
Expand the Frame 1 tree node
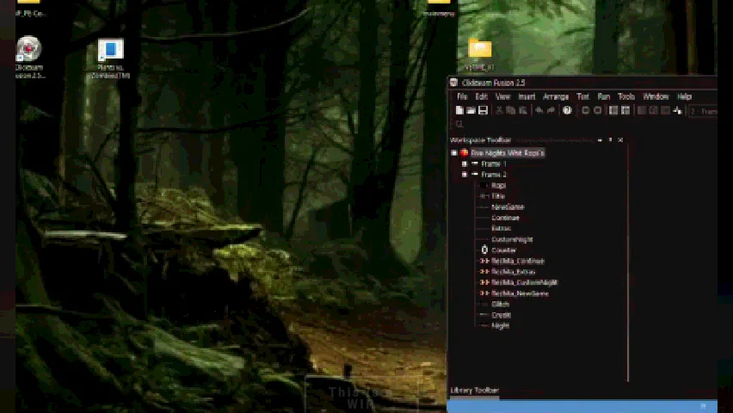(x=465, y=163)
